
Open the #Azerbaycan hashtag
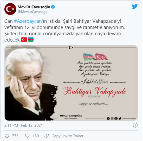[x=28, y=21]
